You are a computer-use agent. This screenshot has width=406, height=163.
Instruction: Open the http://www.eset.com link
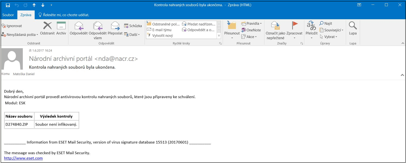coord(23,158)
